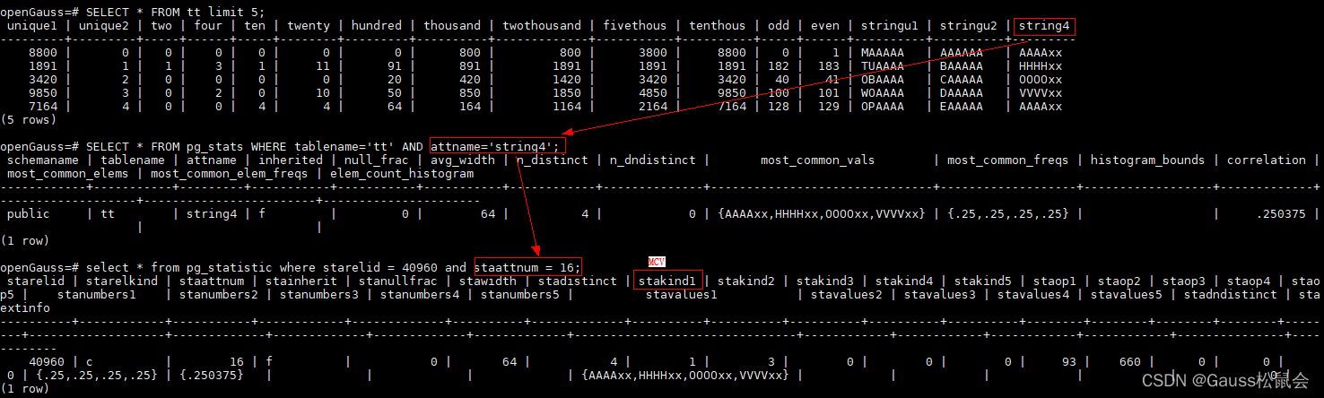The height and width of the screenshot is (398, 1324).
Task: Click the red-boxed staattnum = 16 condition
Action: point(528,267)
